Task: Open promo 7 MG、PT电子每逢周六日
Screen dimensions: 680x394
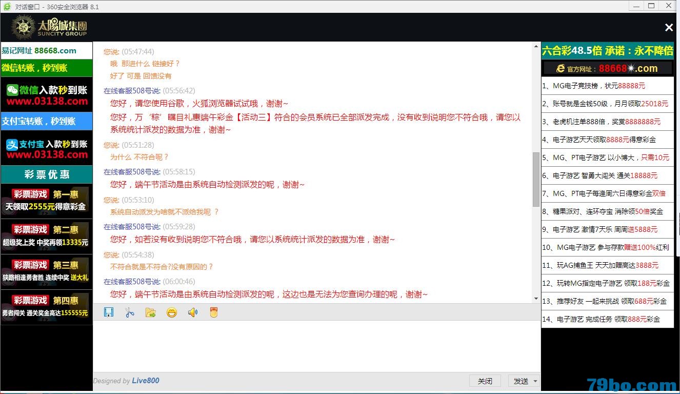Action: click(608, 193)
